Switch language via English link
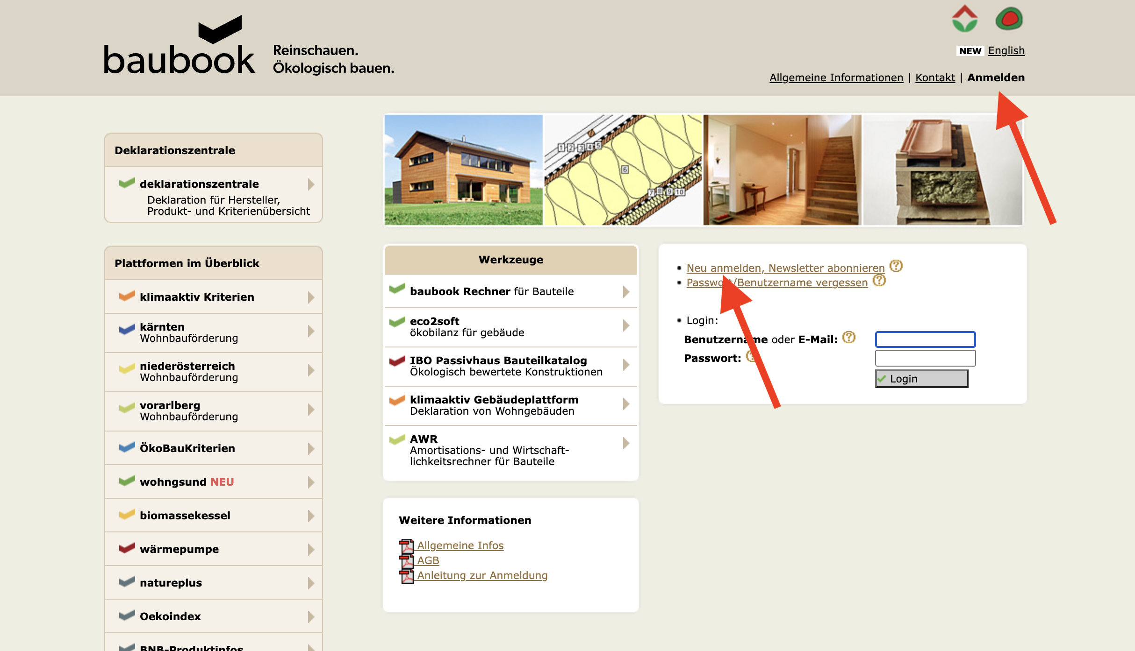 (x=1006, y=50)
